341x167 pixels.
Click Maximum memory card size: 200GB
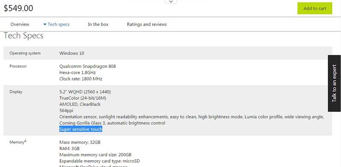tap(95, 155)
